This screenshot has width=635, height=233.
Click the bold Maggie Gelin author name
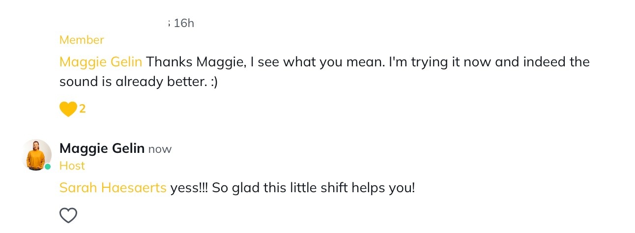[102, 148]
